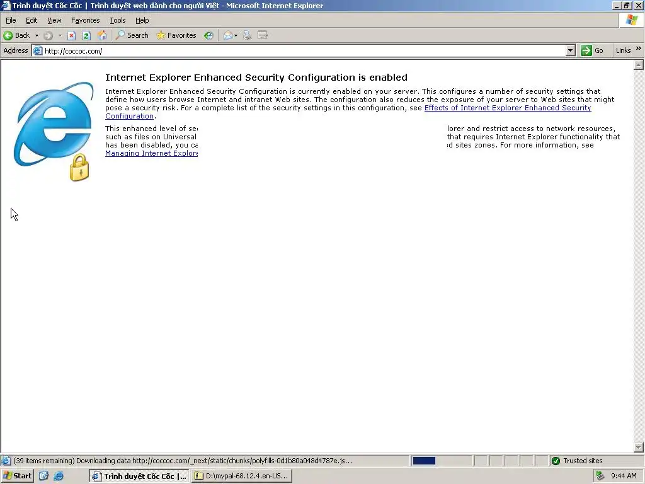Switch to D:\mypal-68.12.4.en-US taskbar window
Viewport: 645px width, 484px height.
coord(242,476)
